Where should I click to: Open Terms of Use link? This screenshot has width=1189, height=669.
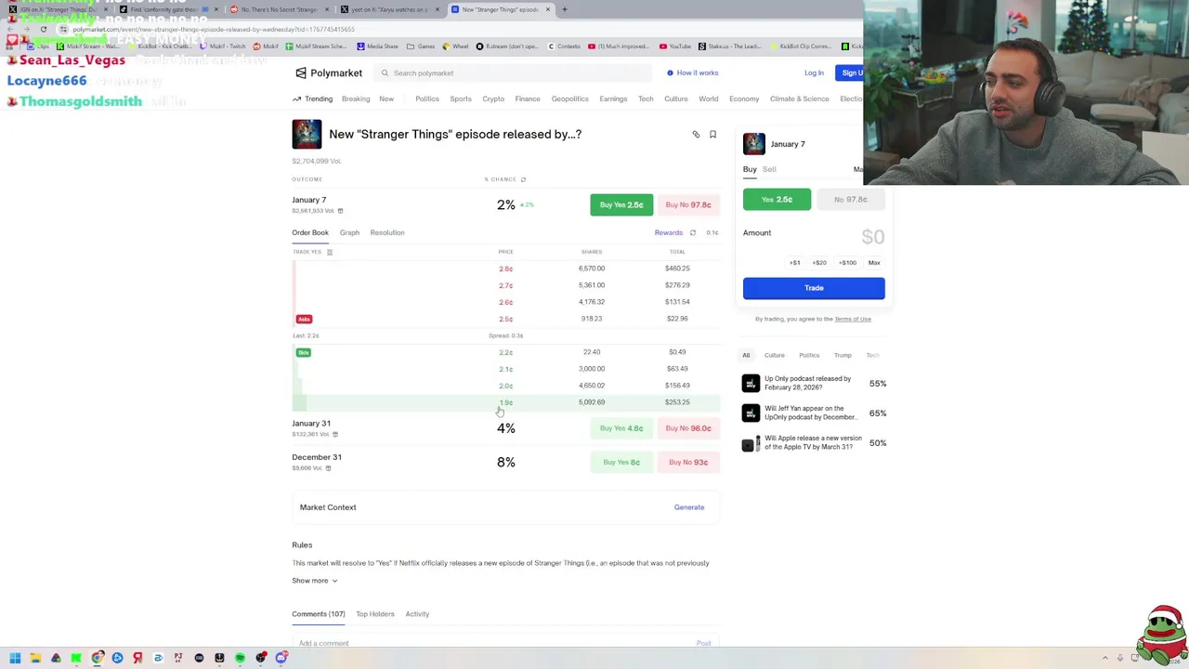tap(853, 319)
